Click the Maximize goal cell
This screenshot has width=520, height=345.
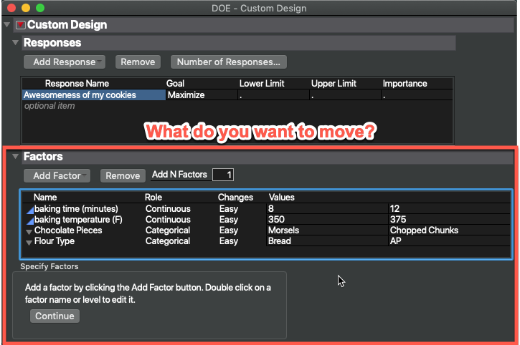(x=202, y=95)
